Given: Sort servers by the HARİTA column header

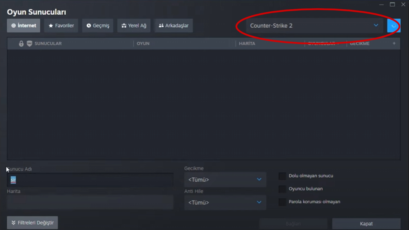Looking at the screenshot, I should point(247,44).
